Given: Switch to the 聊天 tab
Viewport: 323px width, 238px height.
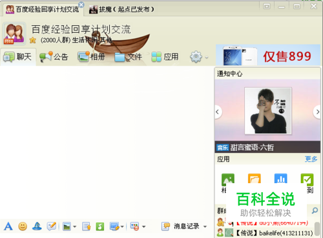Looking at the screenshot, I should (17, 57).
